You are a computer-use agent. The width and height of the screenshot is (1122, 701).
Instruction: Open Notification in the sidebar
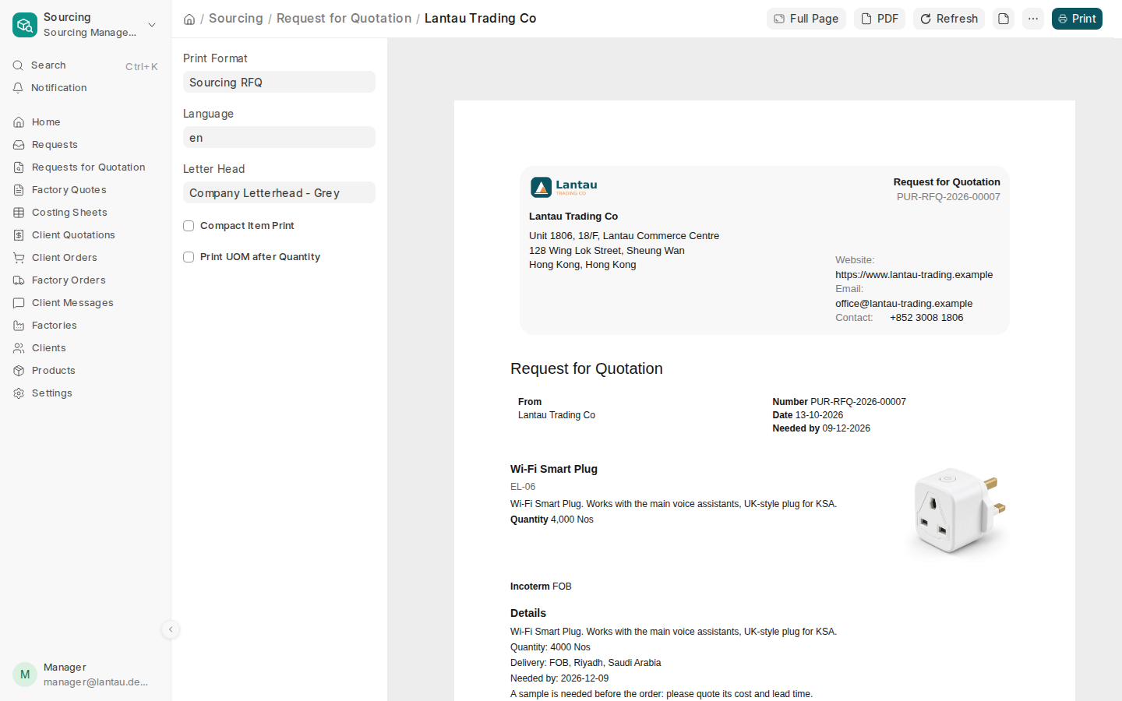tap(85, 88)
